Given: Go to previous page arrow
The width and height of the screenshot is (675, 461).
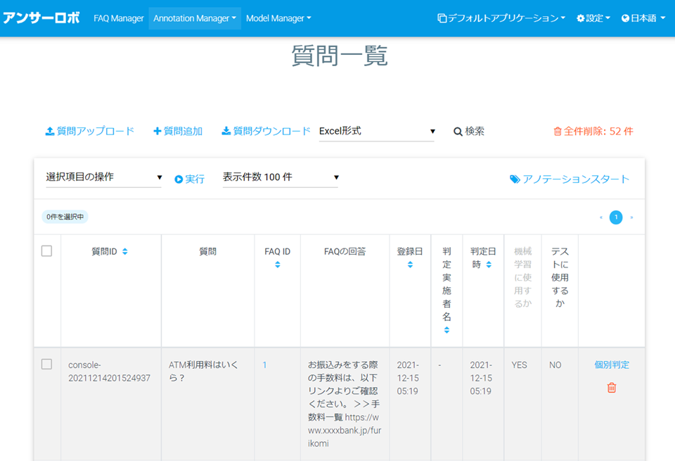Looking at the screenshot, I should coord(601,217).
